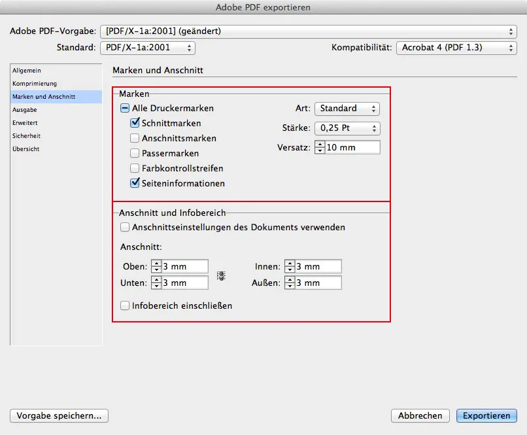Select Komprimierung in the sidebar

56,84
